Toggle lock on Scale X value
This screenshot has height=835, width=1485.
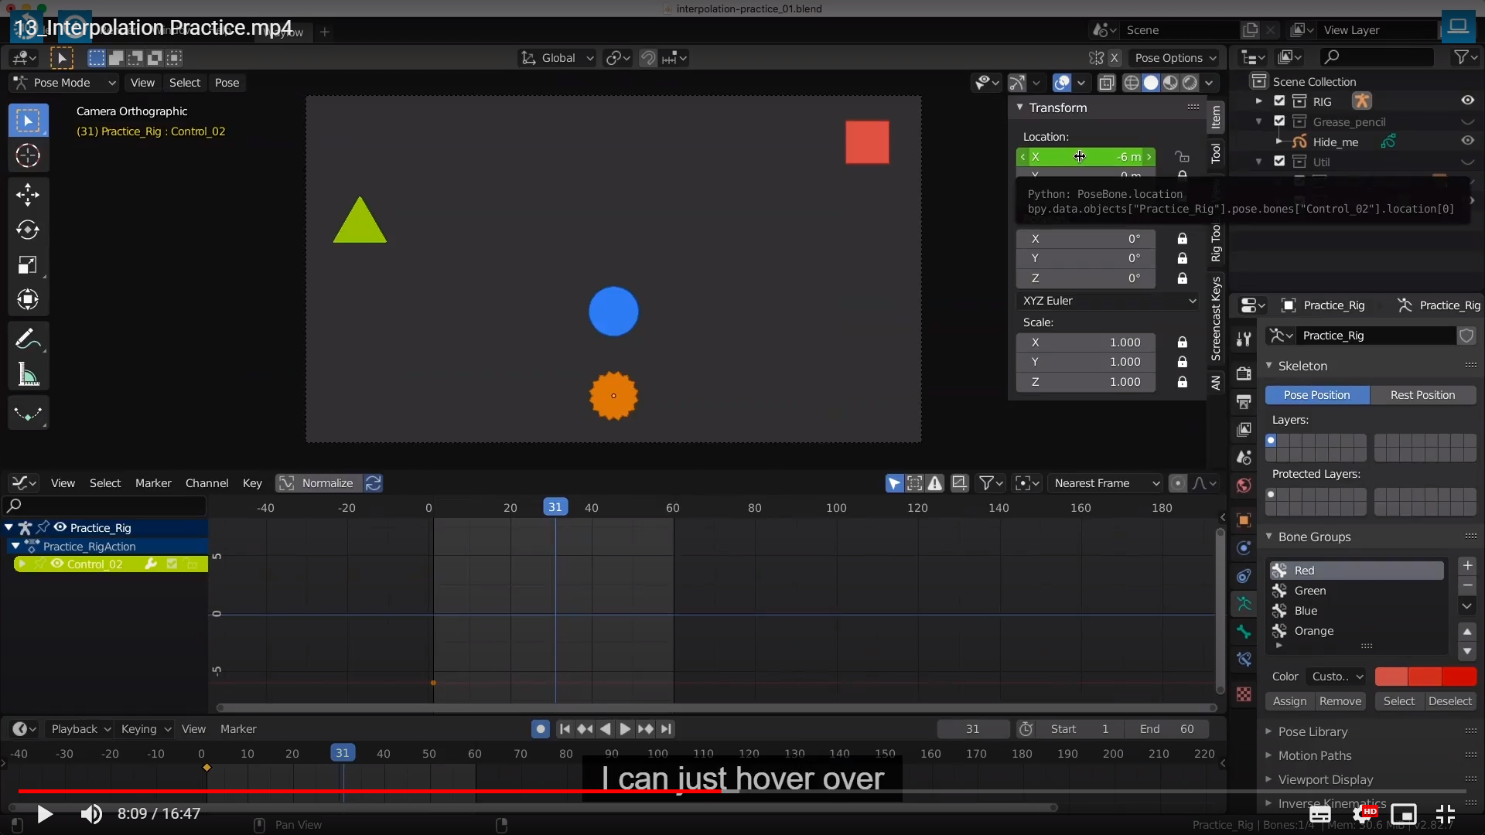[1182, 343]
